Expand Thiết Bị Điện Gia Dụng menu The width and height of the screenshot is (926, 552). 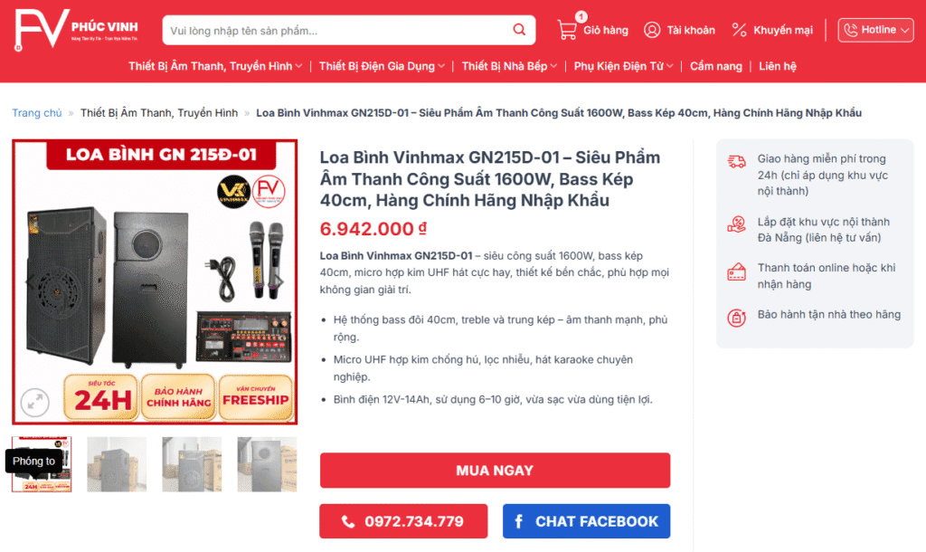[382, 66]
